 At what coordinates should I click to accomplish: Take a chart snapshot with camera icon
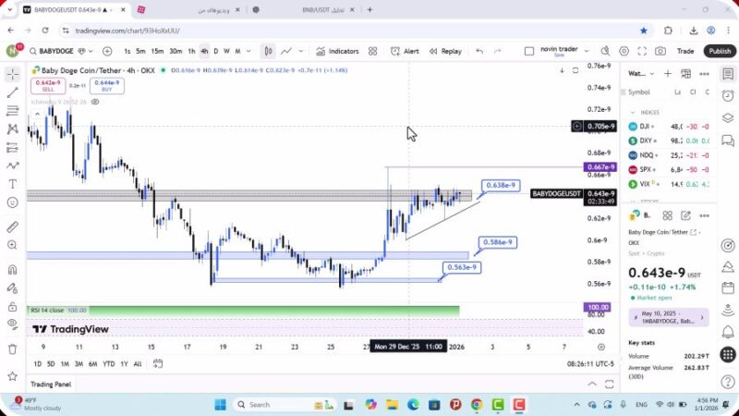pos(661,51)
